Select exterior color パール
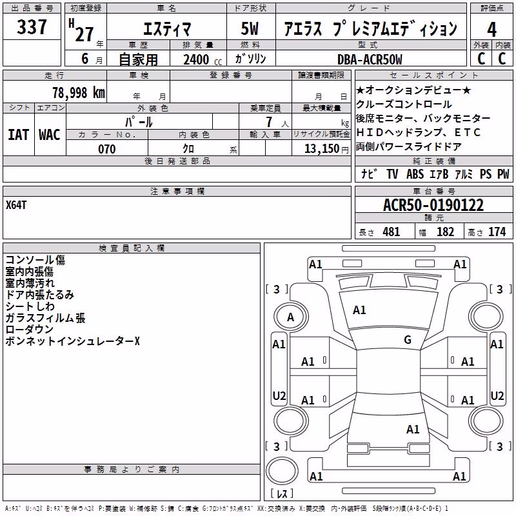Image resolution: width=516 pixels, height=516 pixels. coord(139,122)
